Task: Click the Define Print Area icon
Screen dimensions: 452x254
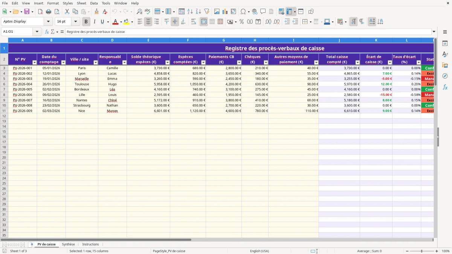Action: click(x=281, y=12)
